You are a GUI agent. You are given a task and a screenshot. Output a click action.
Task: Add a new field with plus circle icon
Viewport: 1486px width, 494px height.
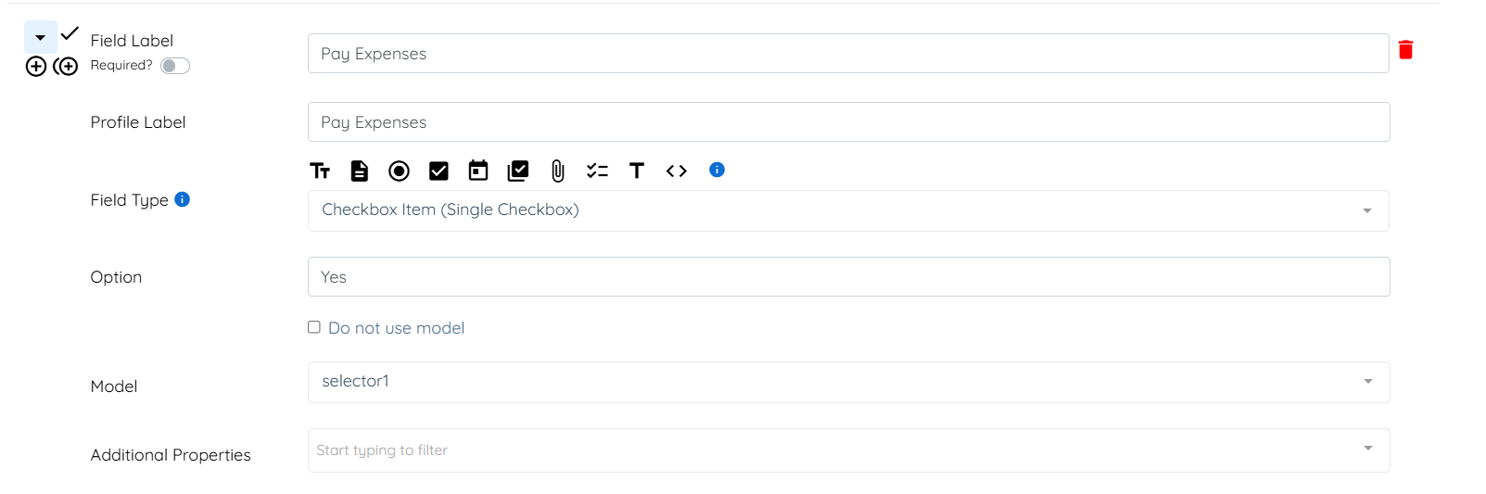pyautogui.click(x=36, y=67)
